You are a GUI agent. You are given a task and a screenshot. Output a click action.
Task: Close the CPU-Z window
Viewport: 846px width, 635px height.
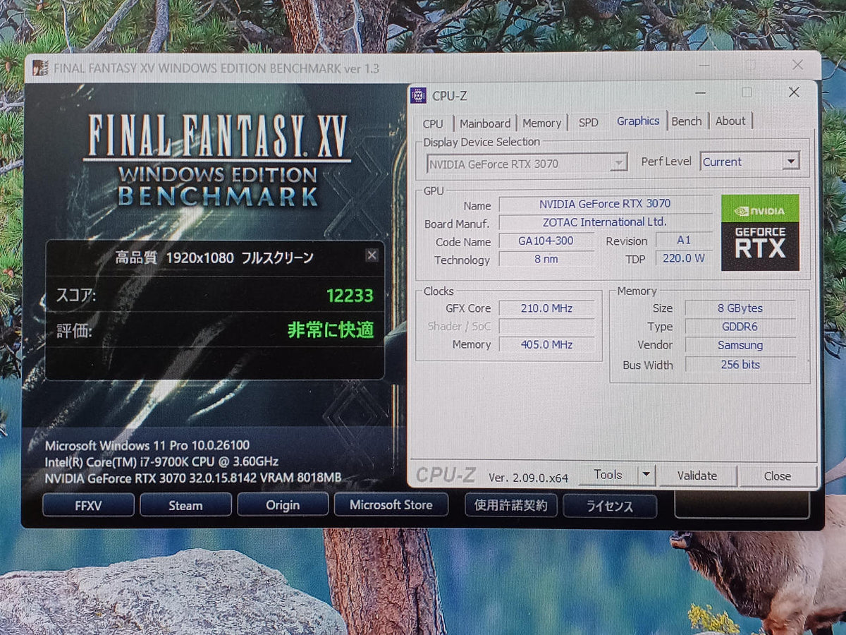pos(794,92)
